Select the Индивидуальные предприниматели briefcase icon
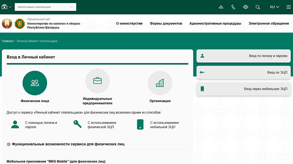The height and width of the screenshot is (164, 293). [x=97, y=81]
